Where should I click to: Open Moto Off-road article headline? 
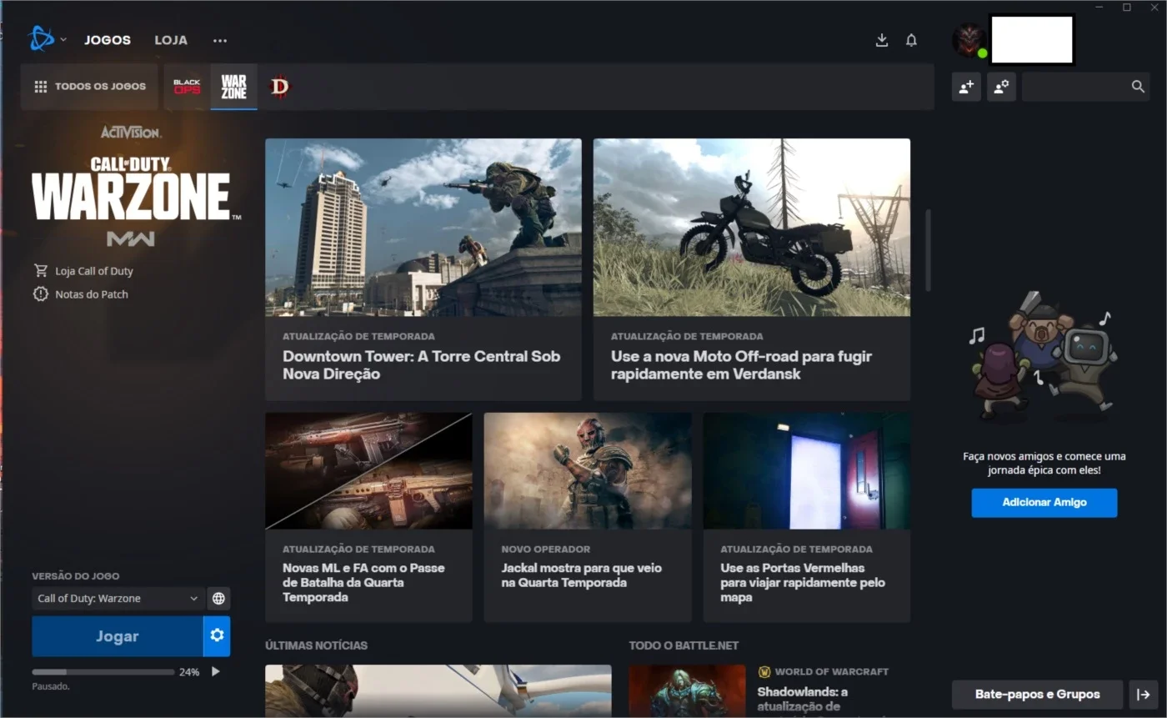(741, 365)
